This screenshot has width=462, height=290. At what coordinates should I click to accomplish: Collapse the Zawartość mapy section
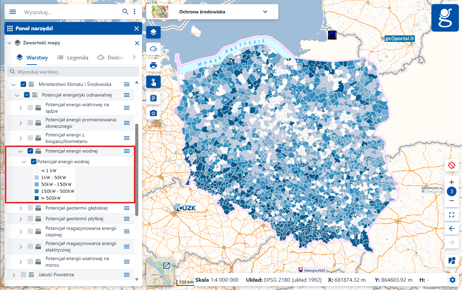9,43
